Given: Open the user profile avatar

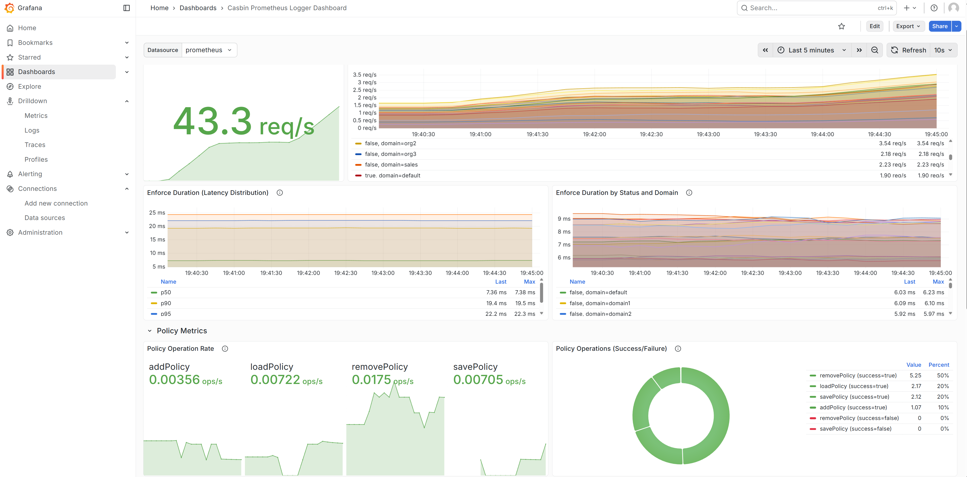Looking at the screenshot, I should [x=954, y=8].
